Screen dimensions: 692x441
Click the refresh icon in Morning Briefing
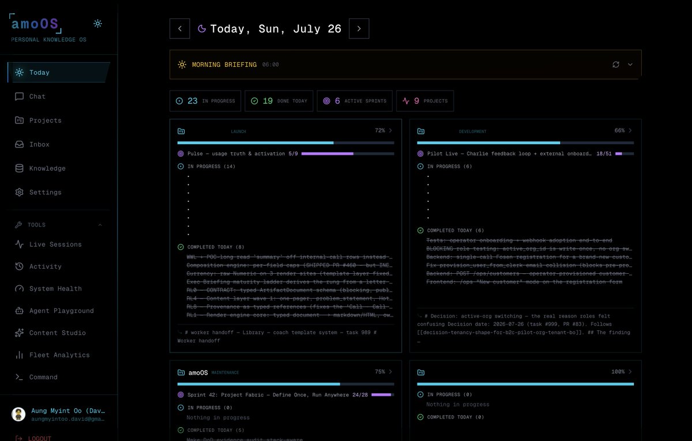pos(616,65)
